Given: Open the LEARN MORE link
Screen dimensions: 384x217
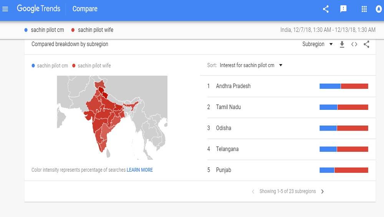Looking at the screenshot, I should (140, 170).
